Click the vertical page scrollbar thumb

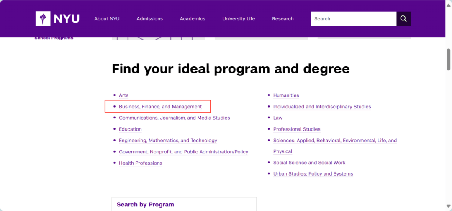(448, 60)
